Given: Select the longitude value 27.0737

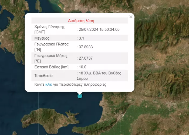Looking at the screenshot, I should tap(86, 58).
